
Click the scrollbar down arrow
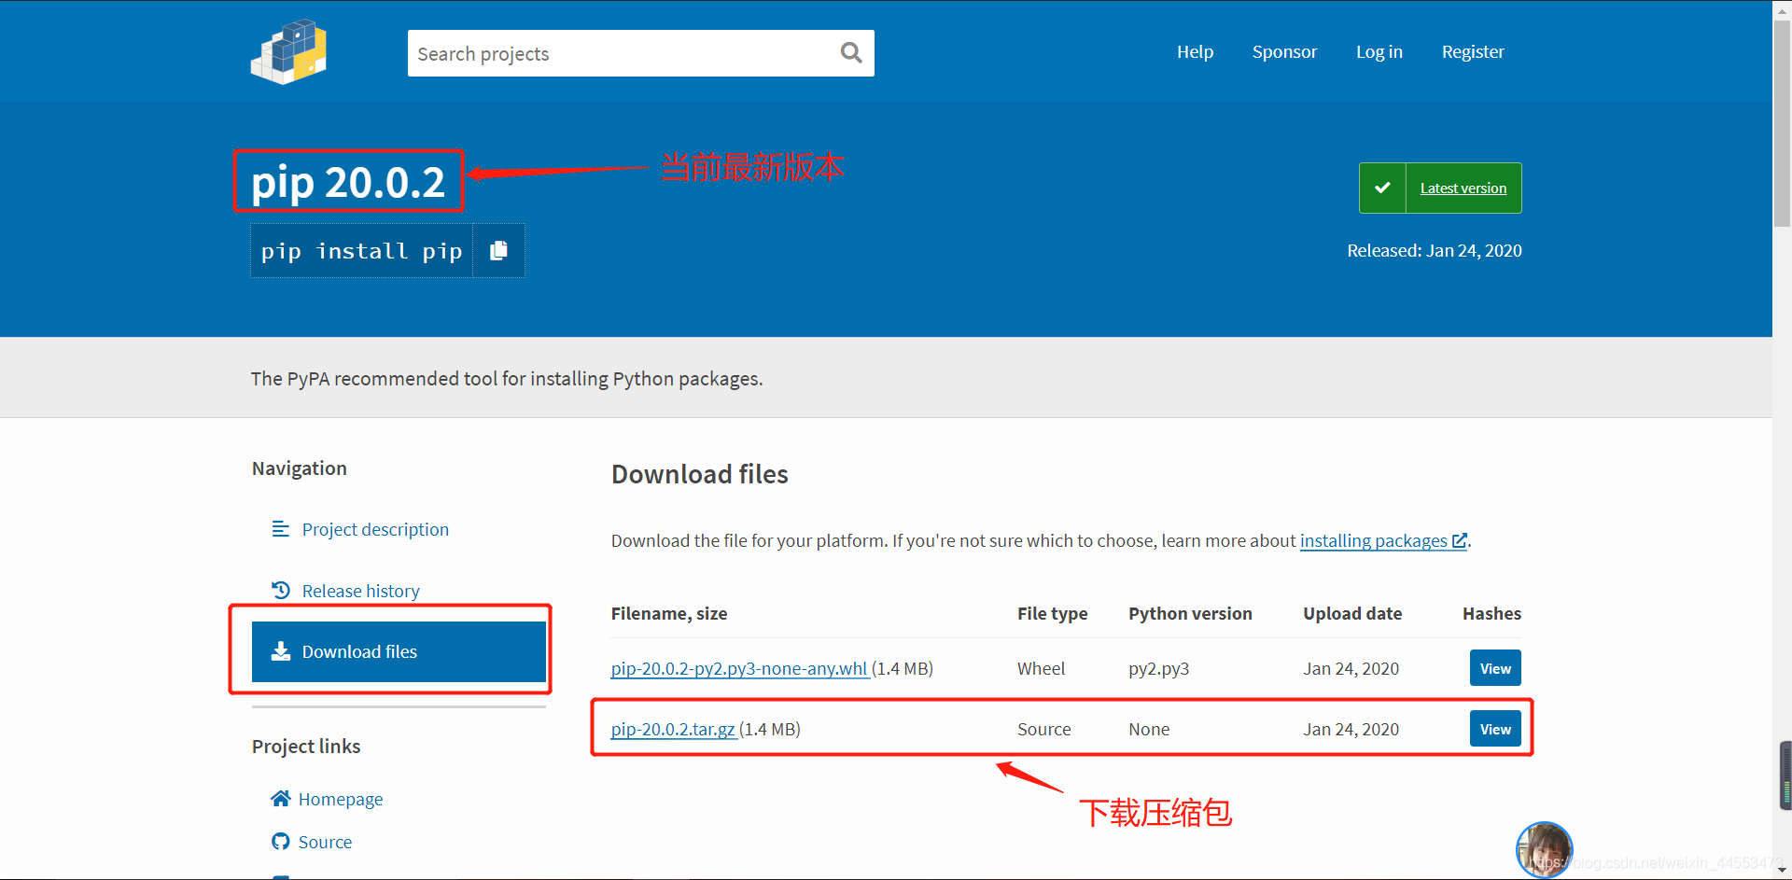[x=1782, y=871]
